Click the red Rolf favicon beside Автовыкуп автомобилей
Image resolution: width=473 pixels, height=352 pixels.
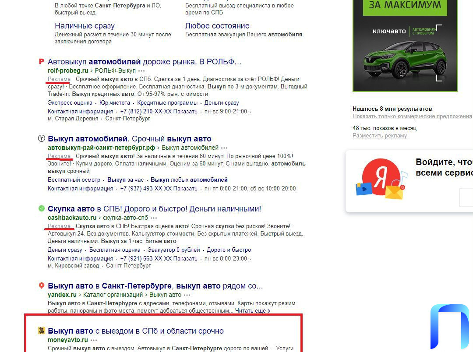42,62
